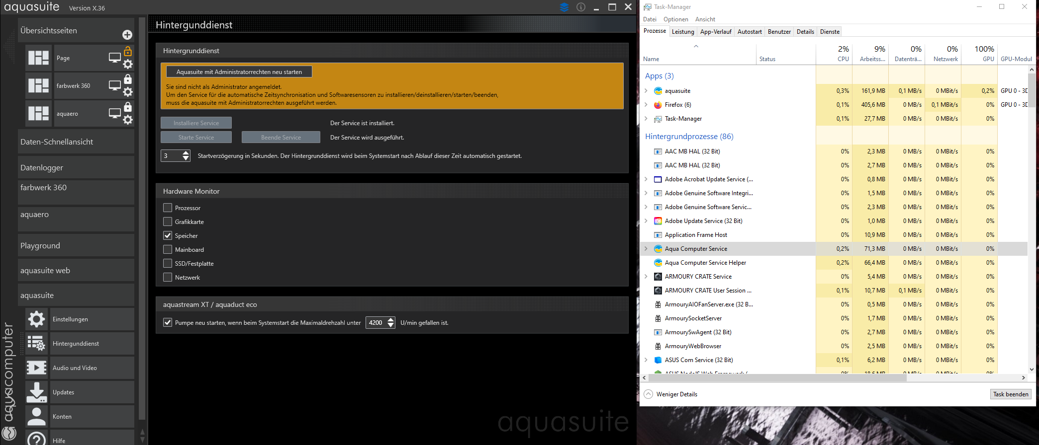Viewport: 1039px width, 445px height.
Task: Select the aquasuite app icon in Task-Manager
Action: [x=658, y=91]
